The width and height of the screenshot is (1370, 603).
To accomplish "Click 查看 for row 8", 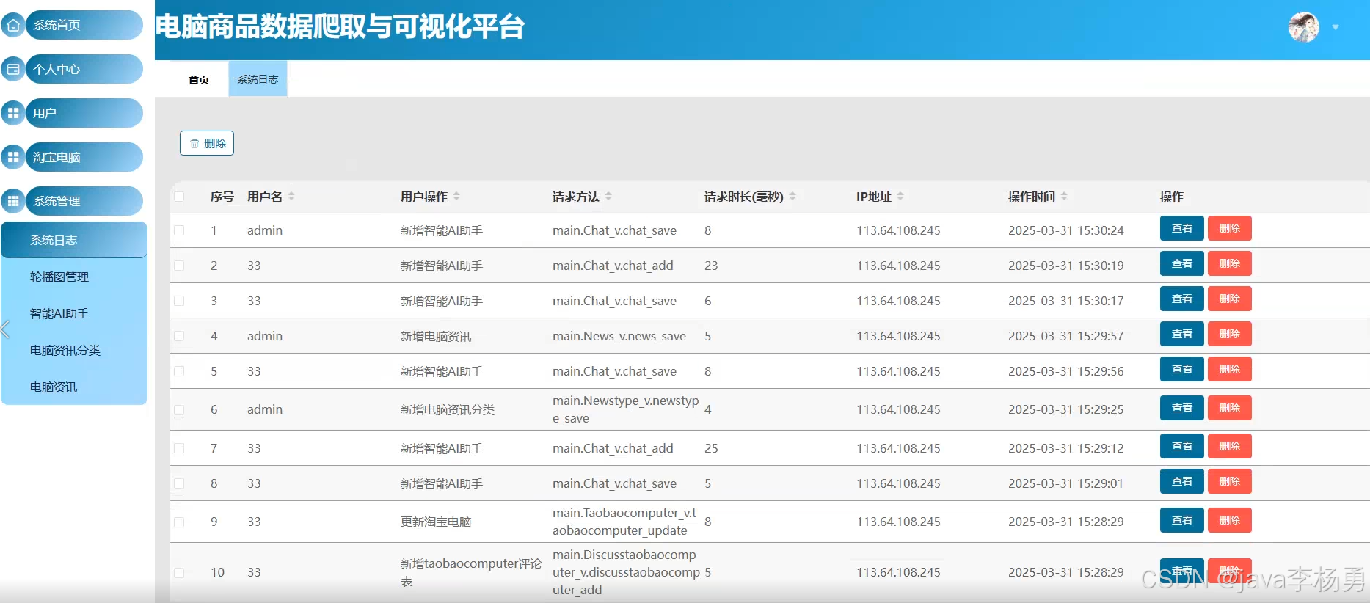I will (1181, 481).
